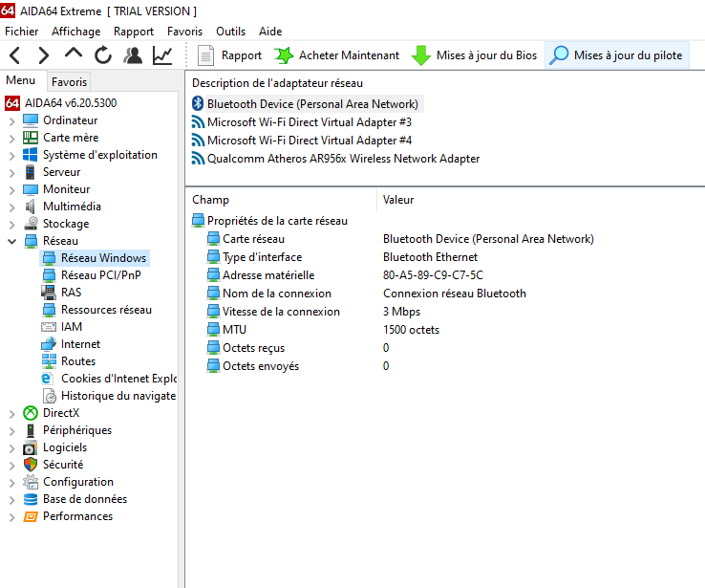Click the Sécurité shield icon
705x588 pixels.
coord(31,465)
